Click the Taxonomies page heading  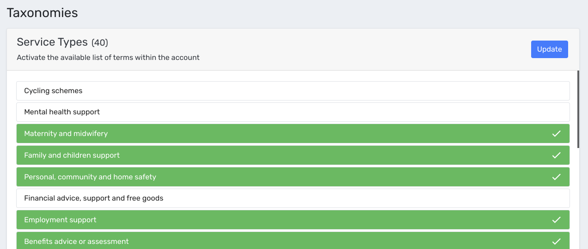click(42, 12)
